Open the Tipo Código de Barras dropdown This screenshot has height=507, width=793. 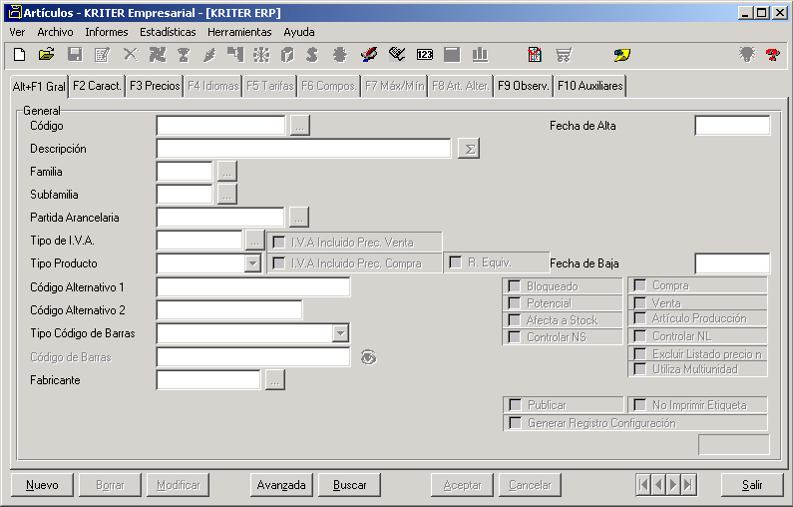tap(341, 333)
